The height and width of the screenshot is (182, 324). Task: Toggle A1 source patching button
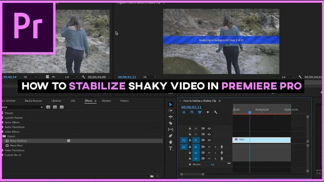pos(184,147)
